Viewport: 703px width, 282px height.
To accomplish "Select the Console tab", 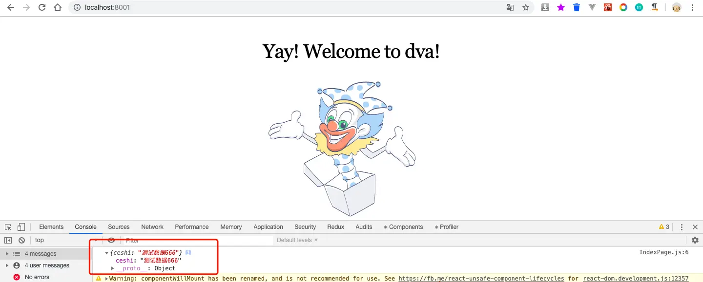I will [x=85, y=227].
